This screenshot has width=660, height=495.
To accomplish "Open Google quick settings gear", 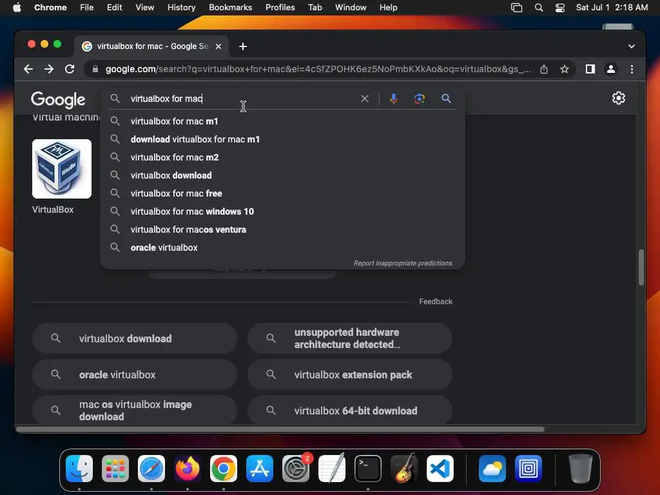I will click(618, 98).
